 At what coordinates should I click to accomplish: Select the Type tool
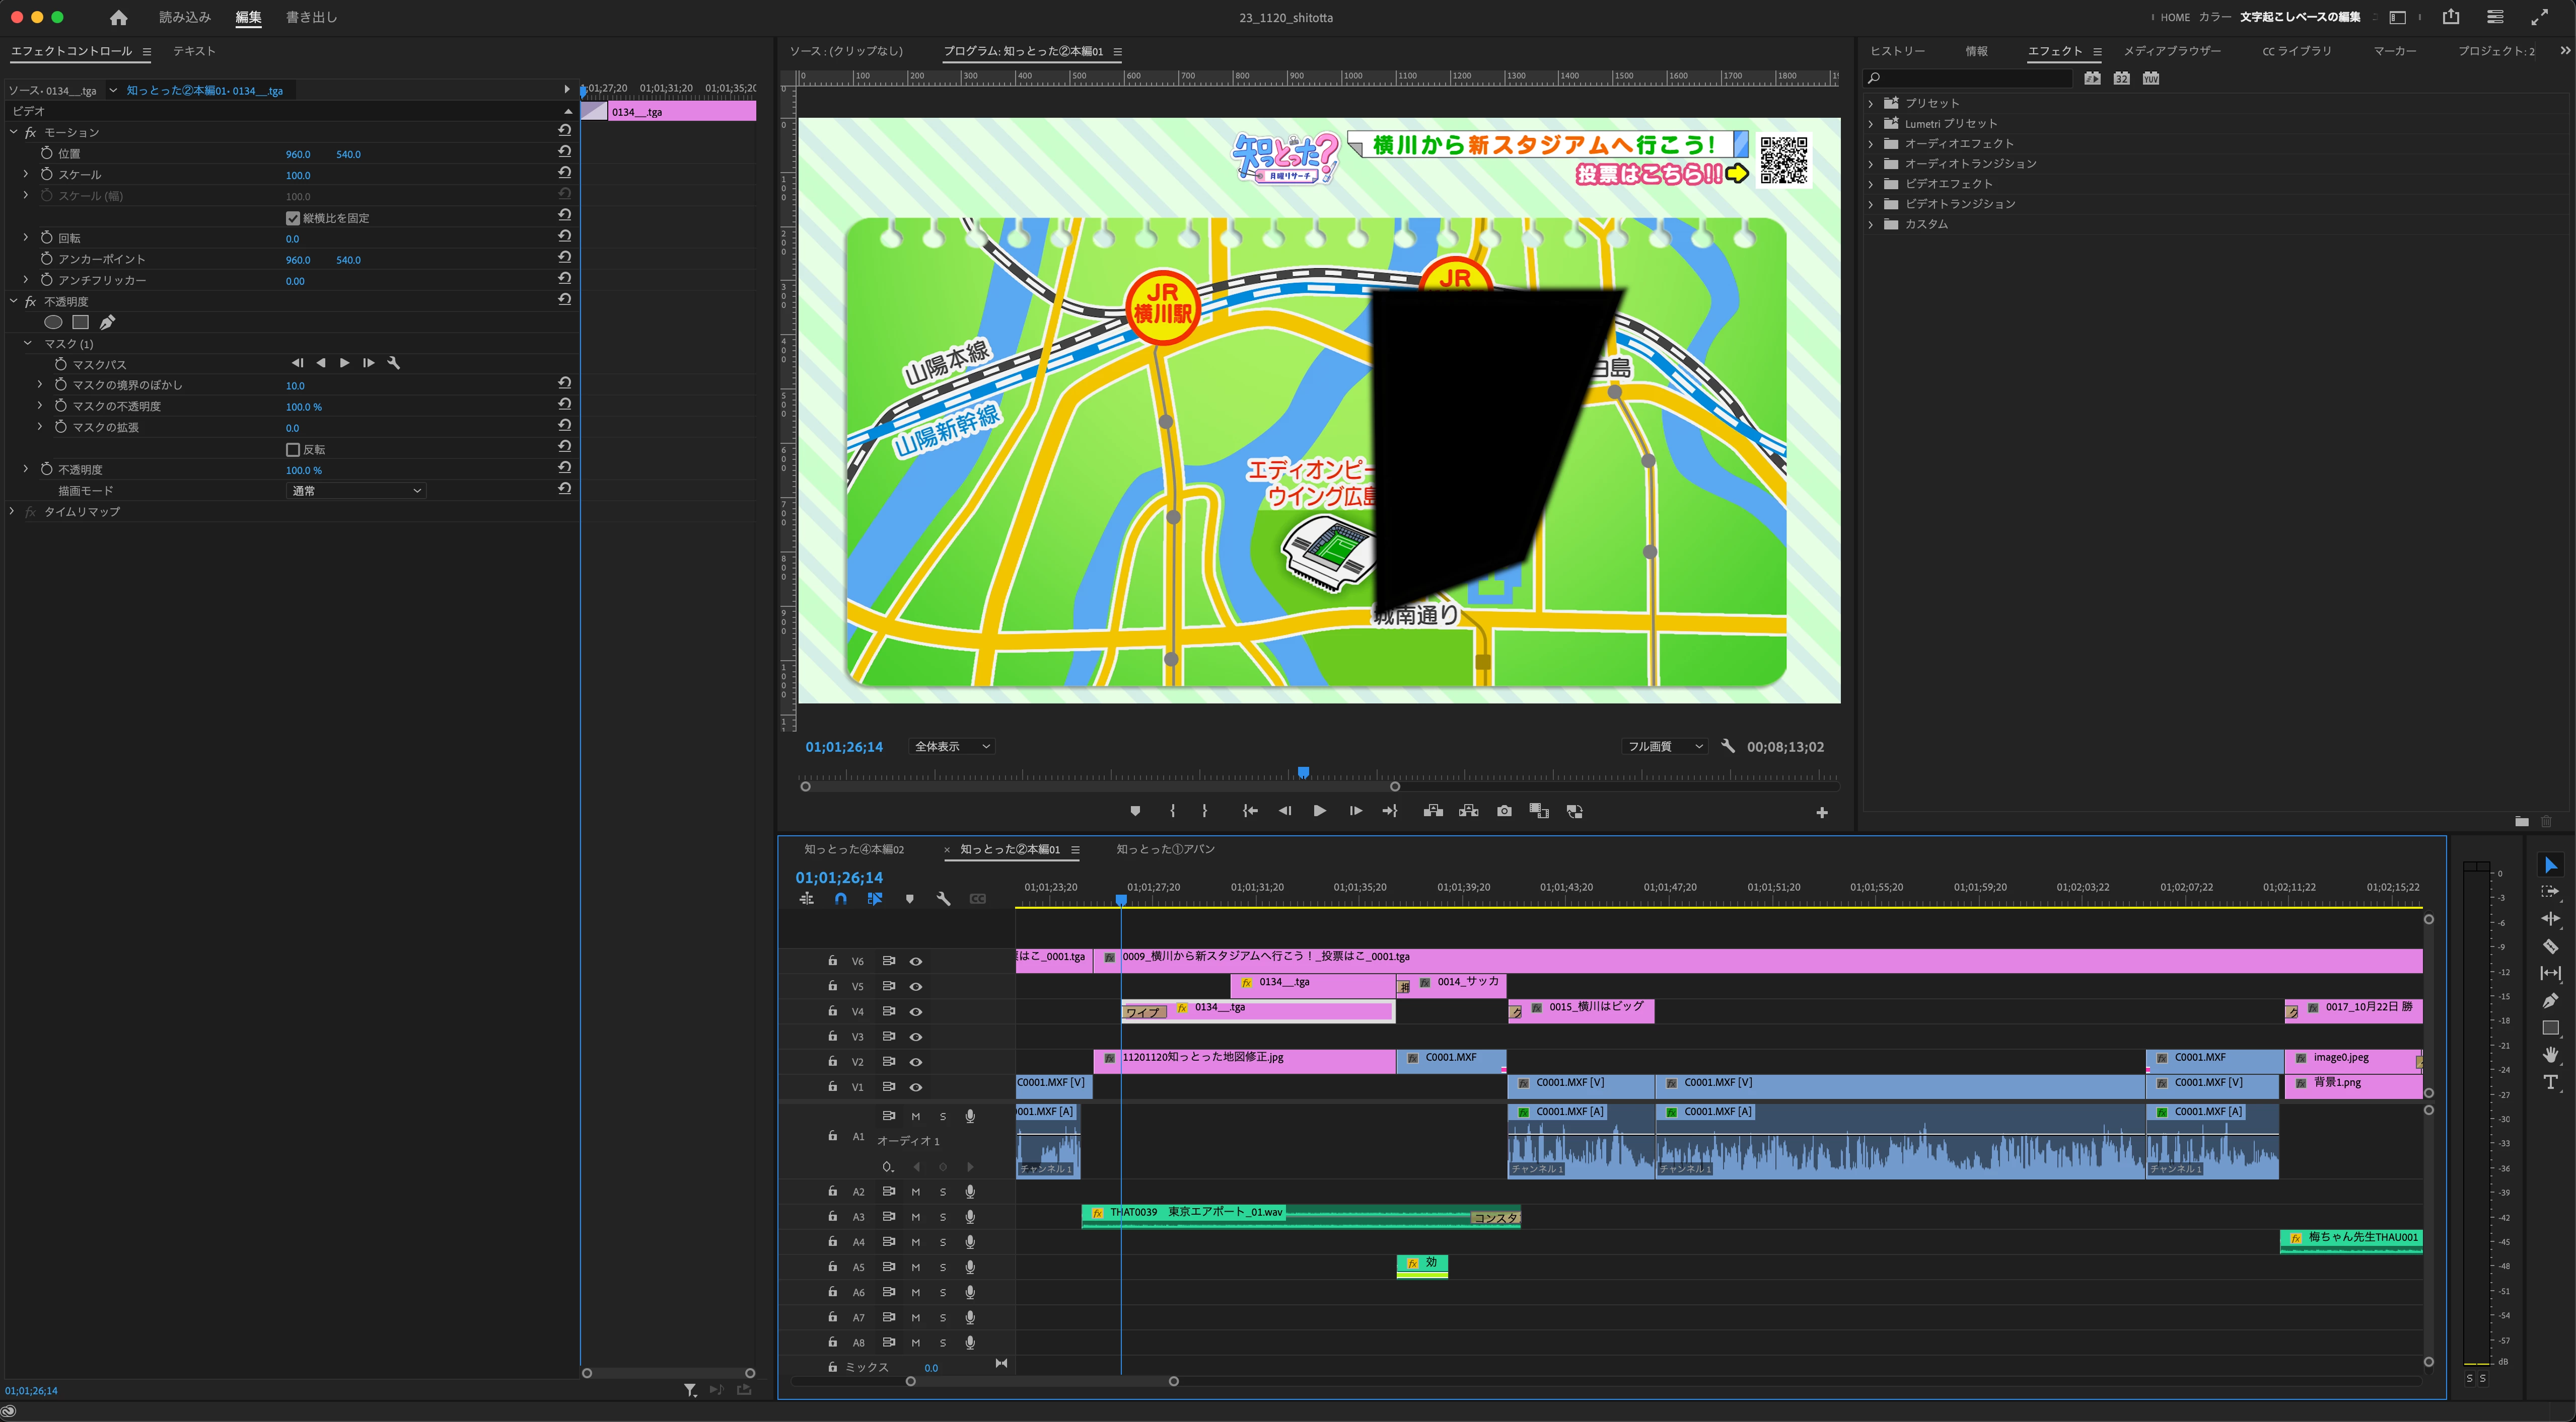coord(2550,1082)
